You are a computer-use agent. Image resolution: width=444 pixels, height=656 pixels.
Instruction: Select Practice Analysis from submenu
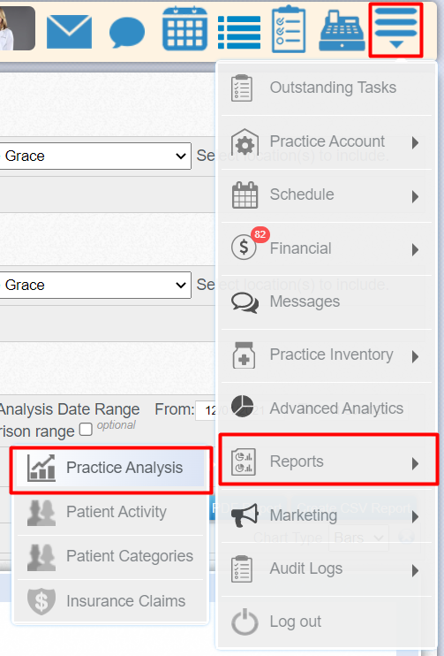click(x=111, y=468)
